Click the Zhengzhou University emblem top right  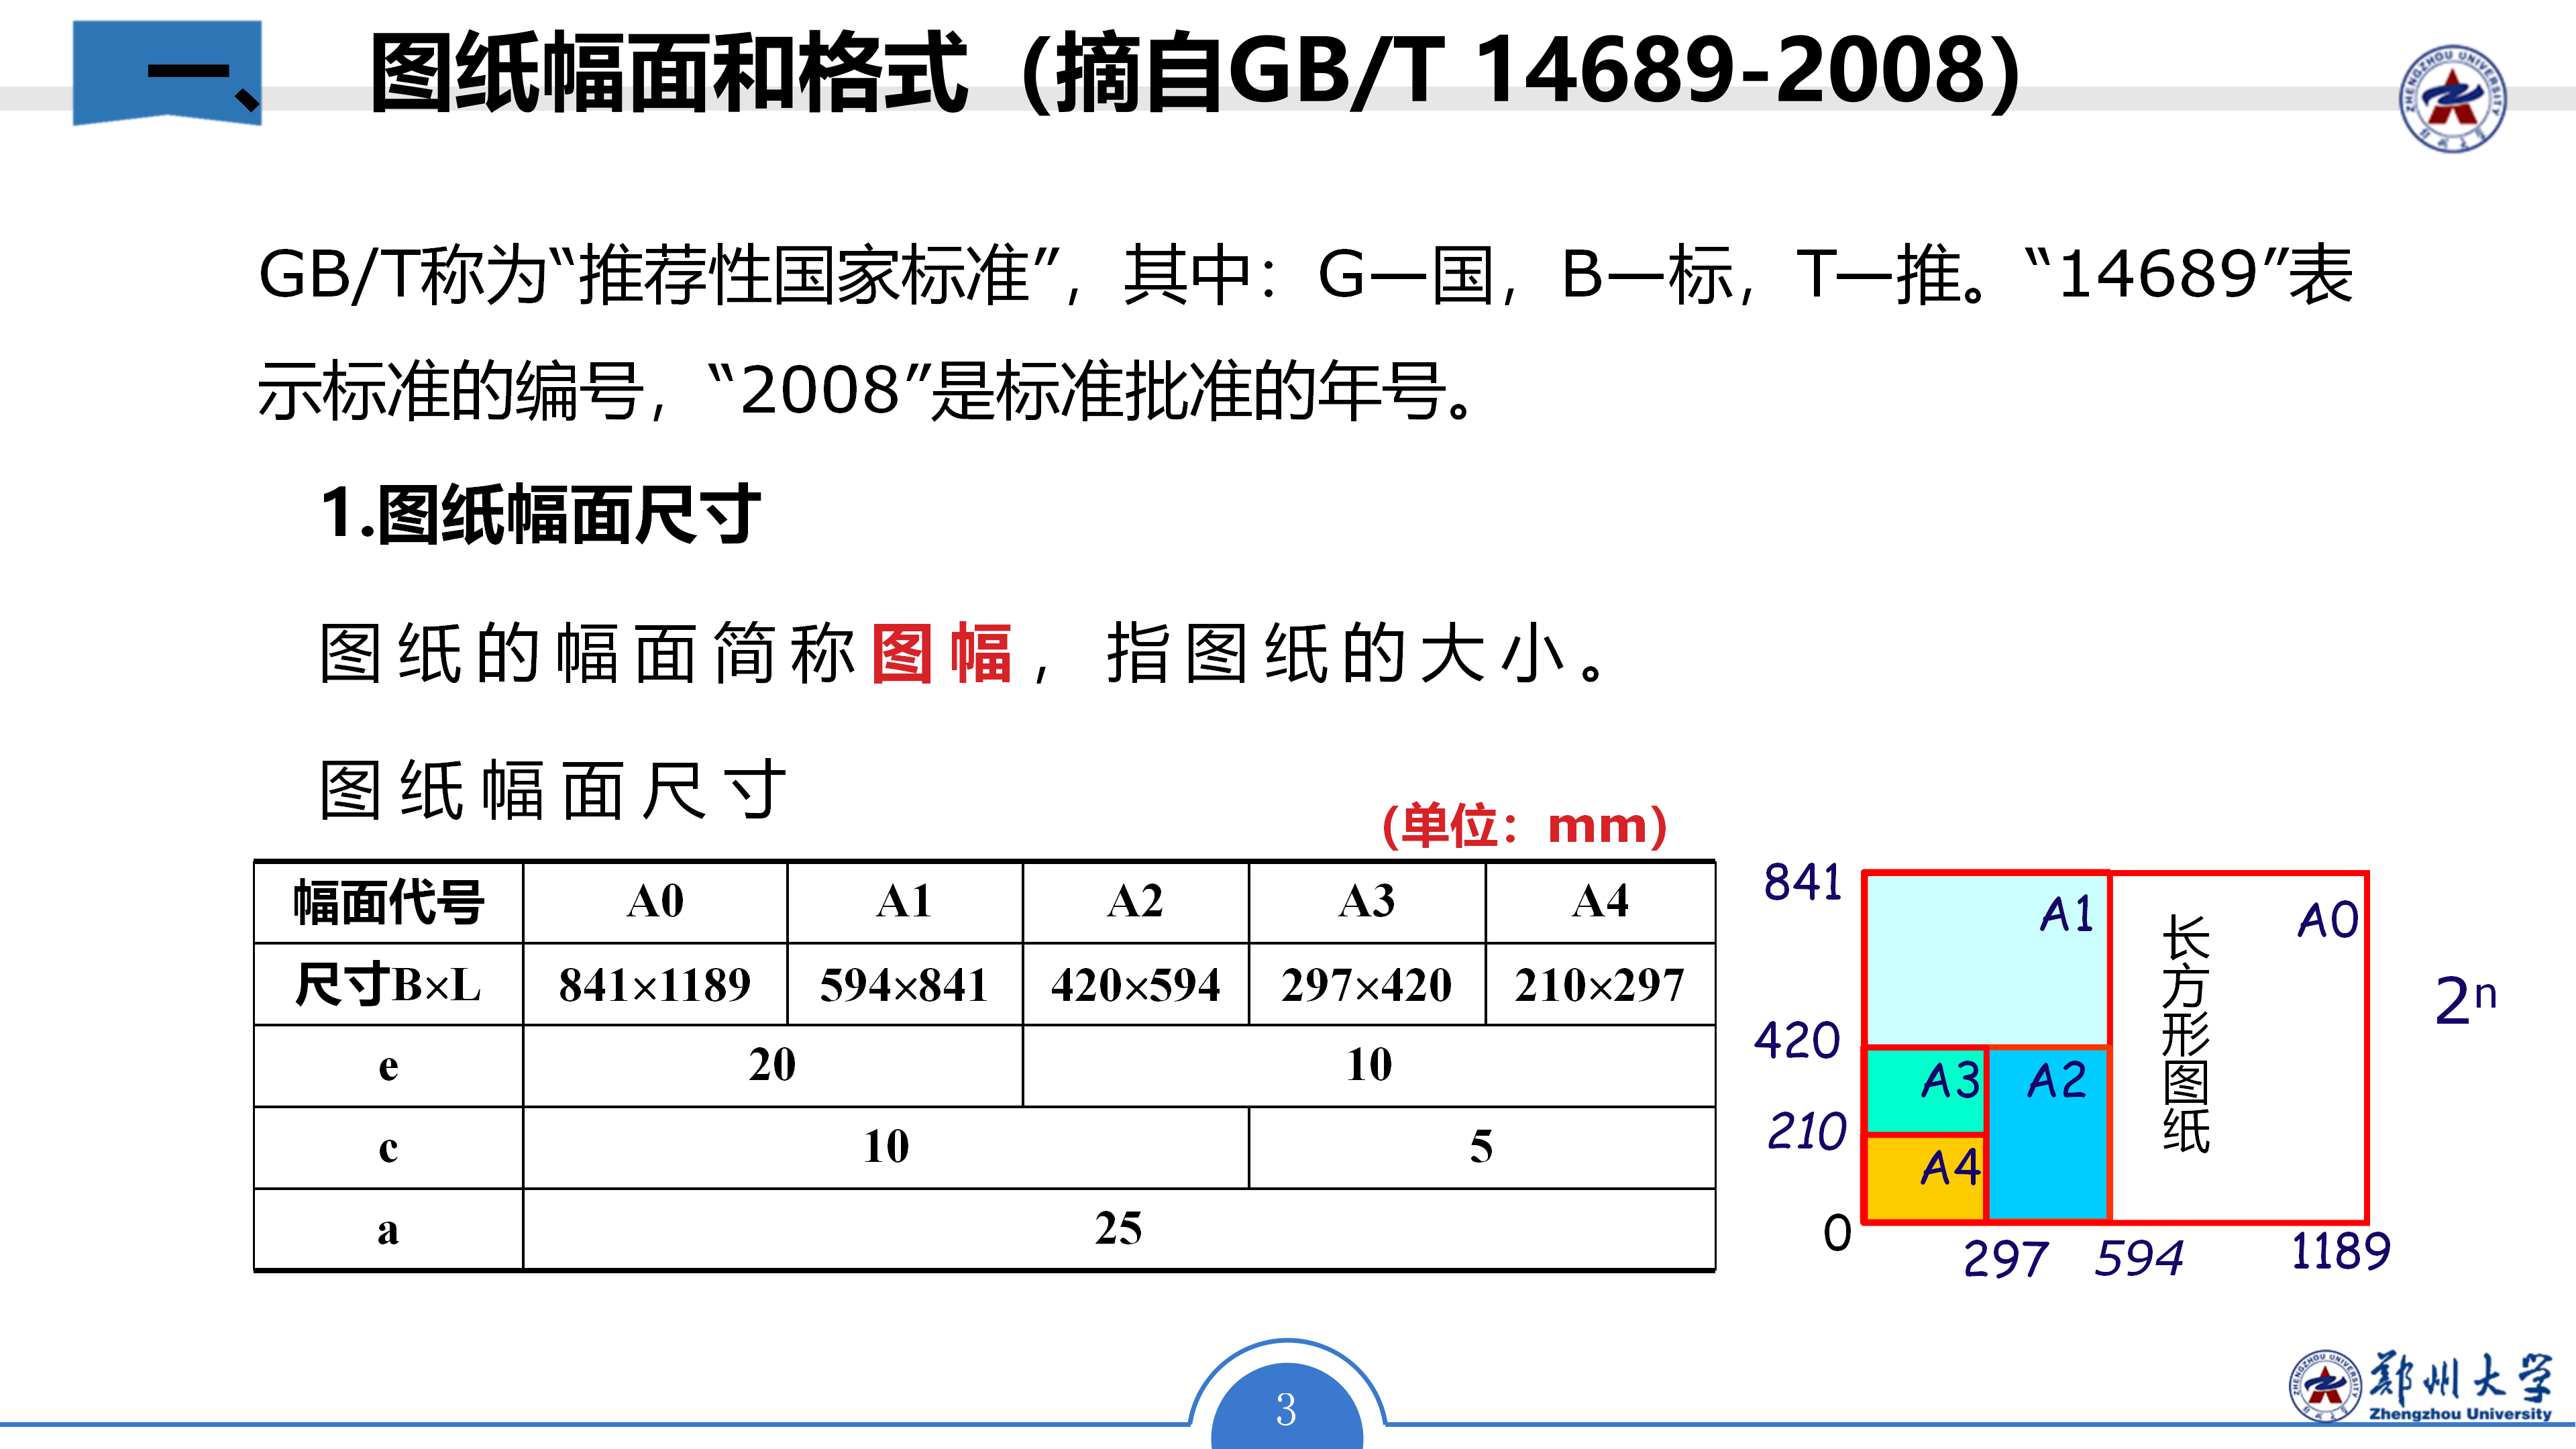pyautogui.click(x=2452, y=98)
